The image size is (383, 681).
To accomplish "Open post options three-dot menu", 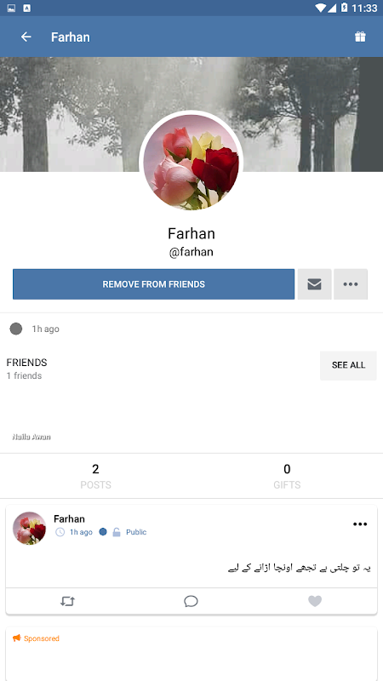I will coord(360,524).
